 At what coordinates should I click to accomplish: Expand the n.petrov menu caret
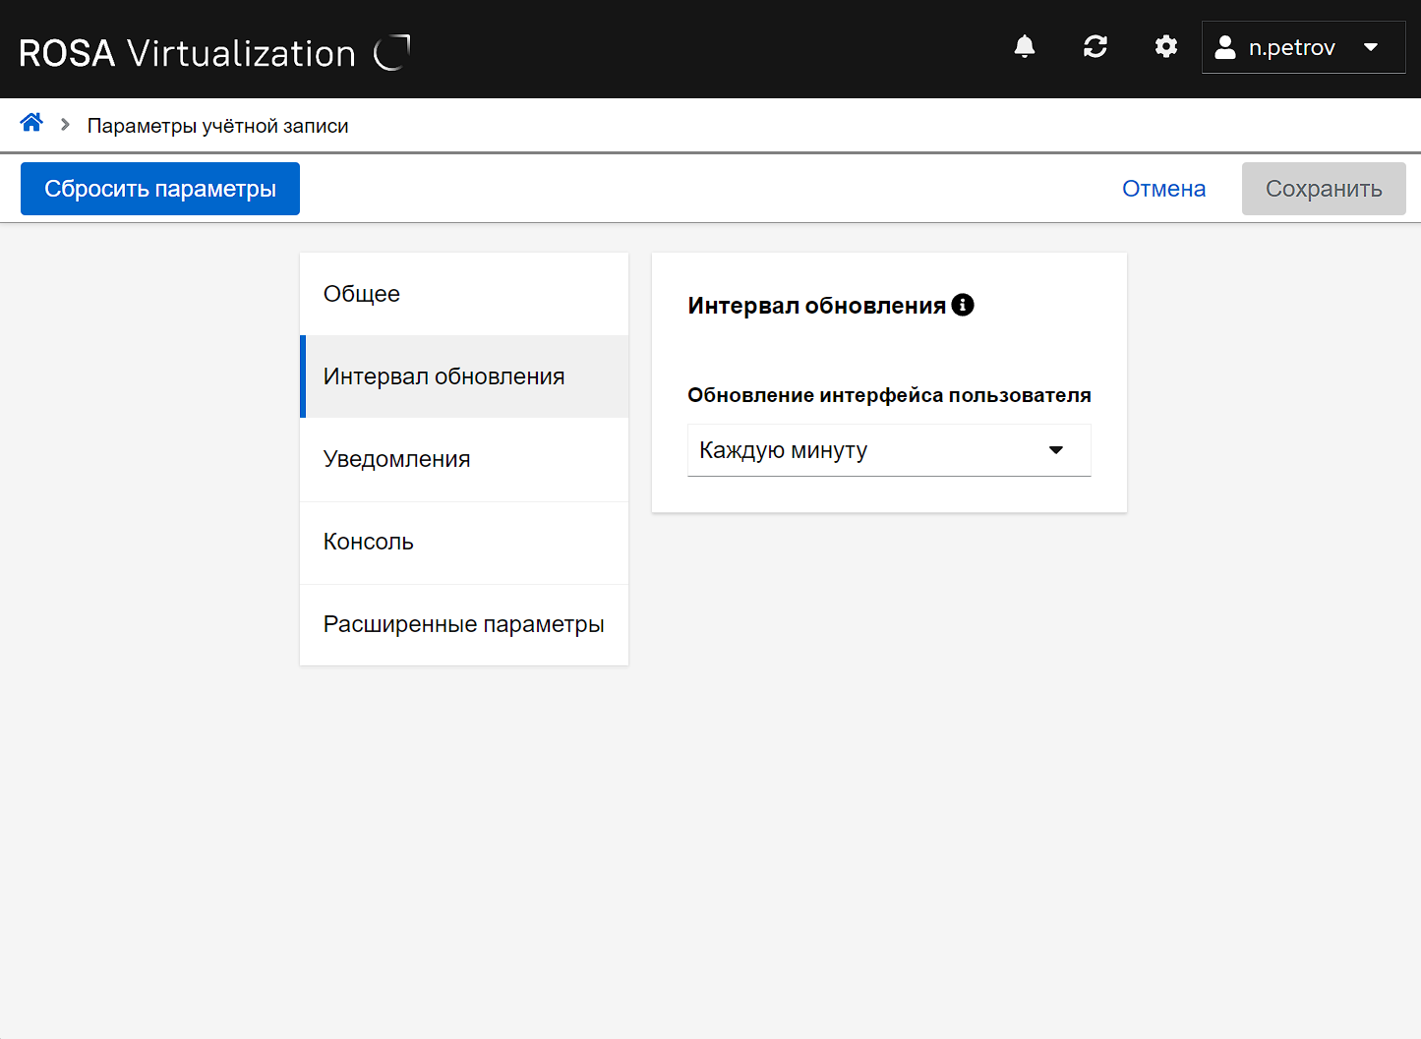click(1371, 47)
